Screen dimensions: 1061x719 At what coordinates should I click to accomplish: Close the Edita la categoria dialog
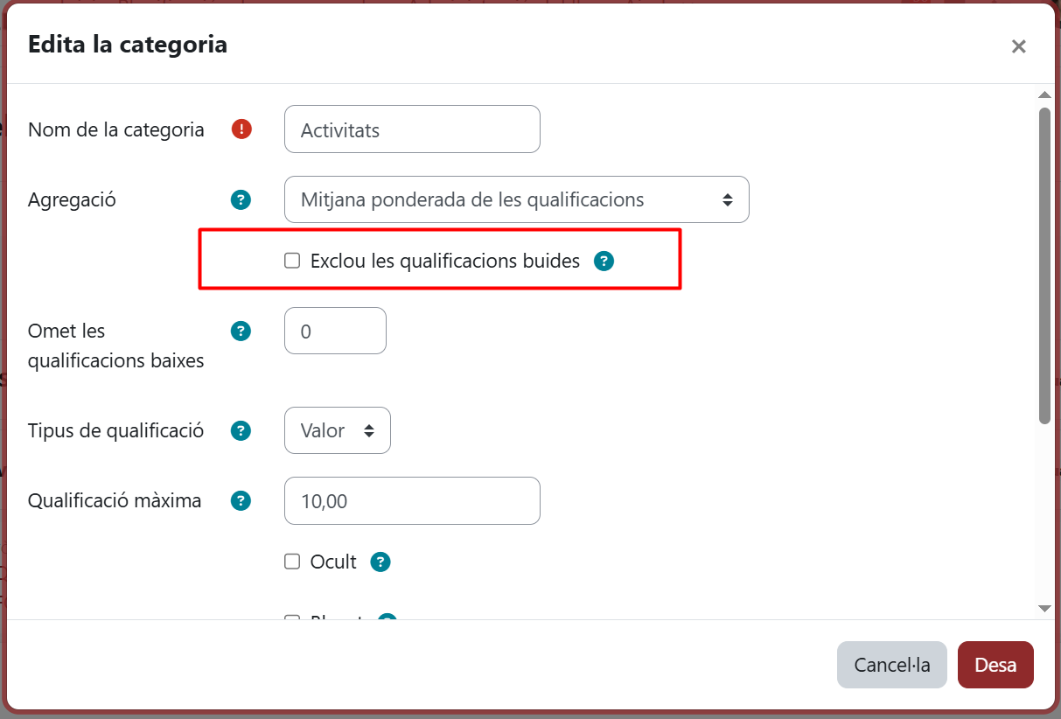pyautogui.click(x=1018, y=46)
